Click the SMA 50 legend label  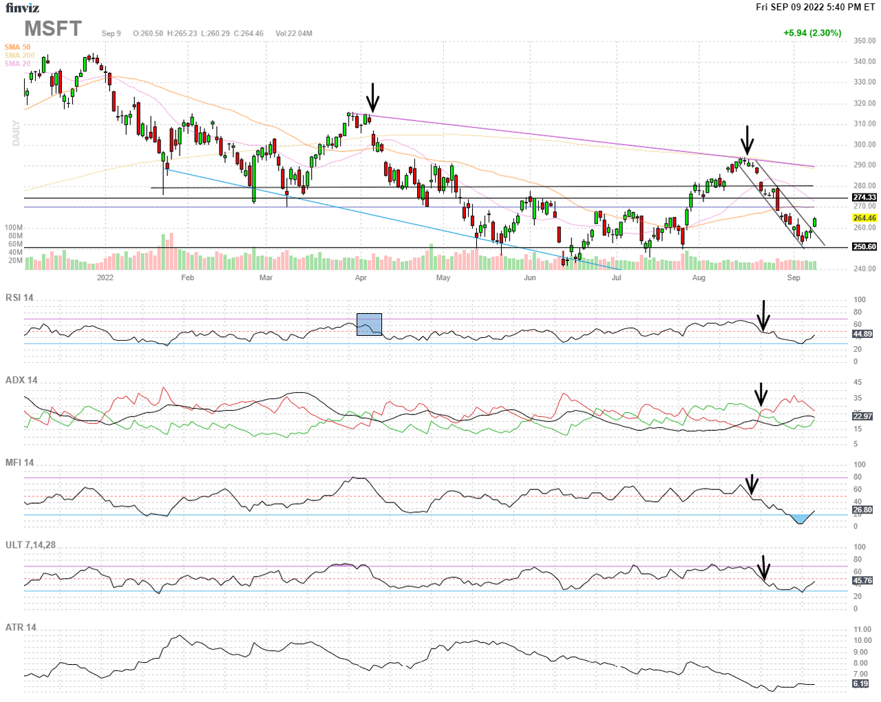click(x=18, y=47)
